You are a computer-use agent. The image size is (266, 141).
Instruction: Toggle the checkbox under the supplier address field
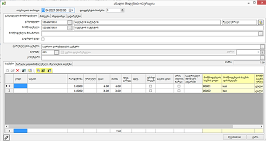coord(43,39)
